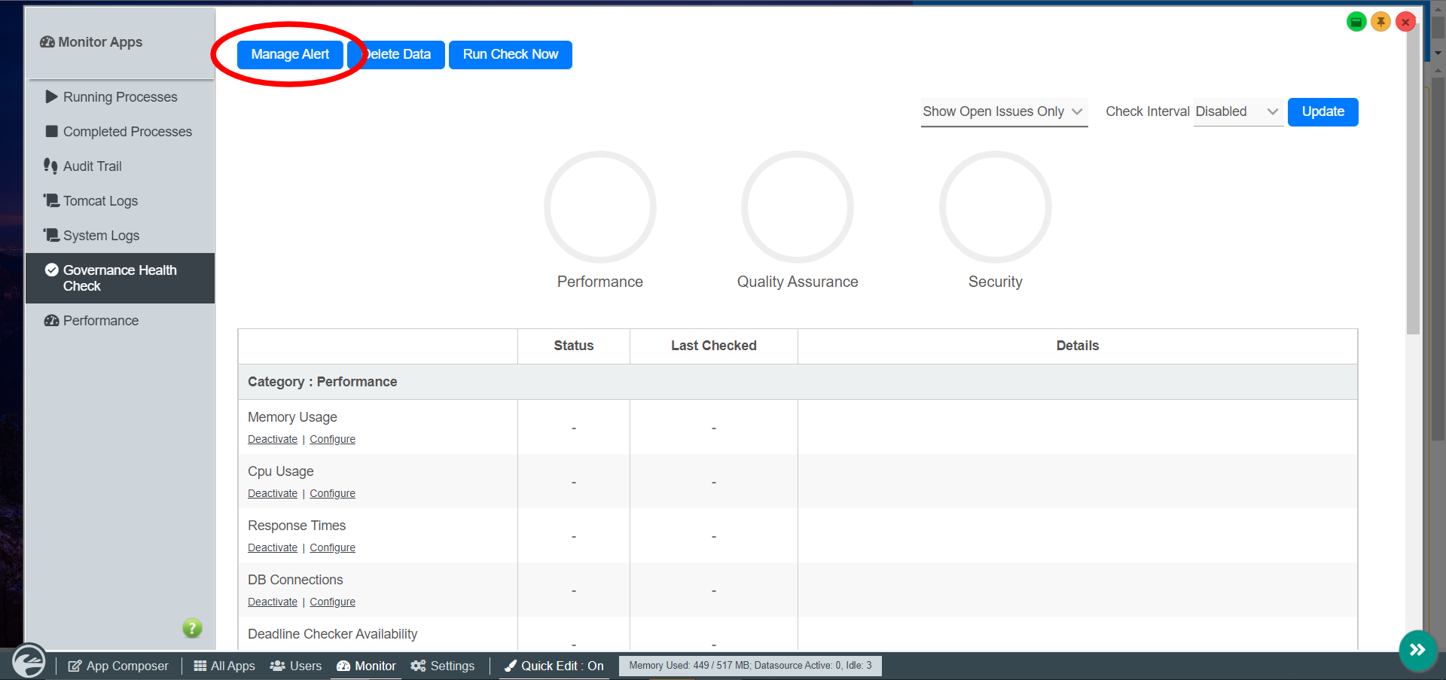
Task: Toggle Quick Edit mode in bottom bar
Action: coord(554,666)
